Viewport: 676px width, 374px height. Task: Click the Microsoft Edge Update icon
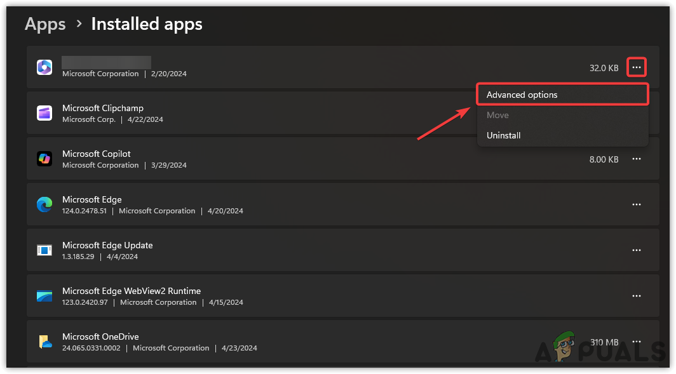coord(44,250)
